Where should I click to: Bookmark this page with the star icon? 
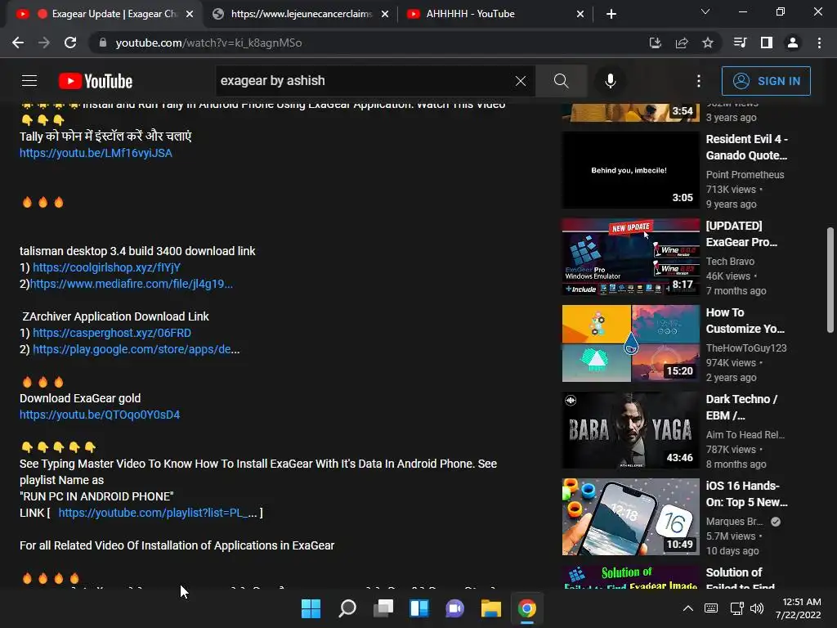708,43
